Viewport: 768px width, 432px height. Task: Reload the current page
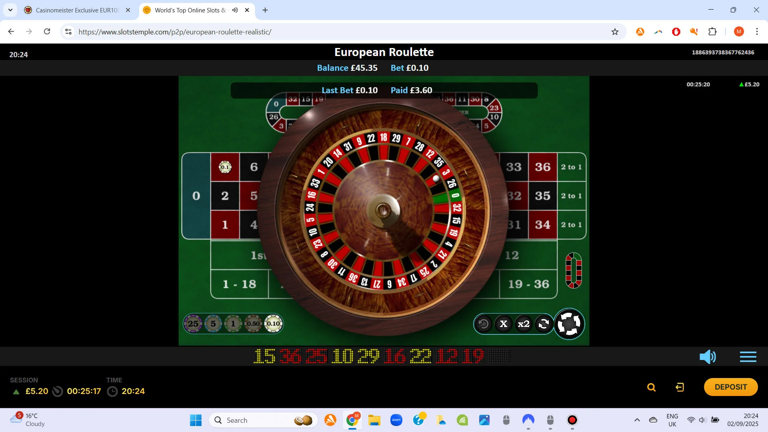[47, 32]
